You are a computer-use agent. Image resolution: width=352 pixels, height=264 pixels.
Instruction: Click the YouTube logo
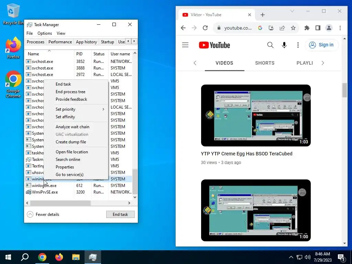click(214, 45)
